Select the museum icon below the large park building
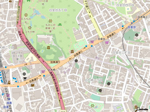This screenshot has width=150, height=112. point(48,48)
